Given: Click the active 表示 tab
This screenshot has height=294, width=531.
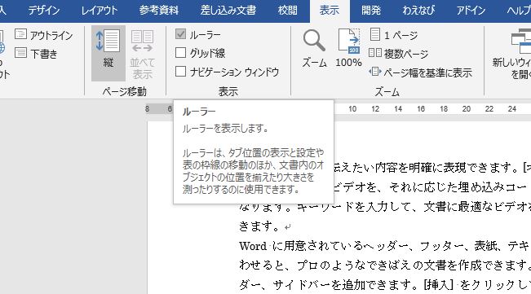Looking at the screenshot, I should [x=330, y=10].
